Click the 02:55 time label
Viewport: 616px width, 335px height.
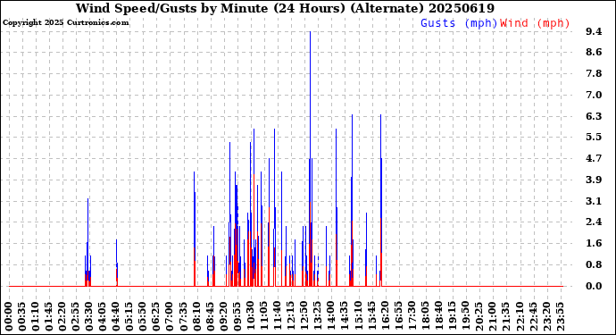click(x=76, y=317)
